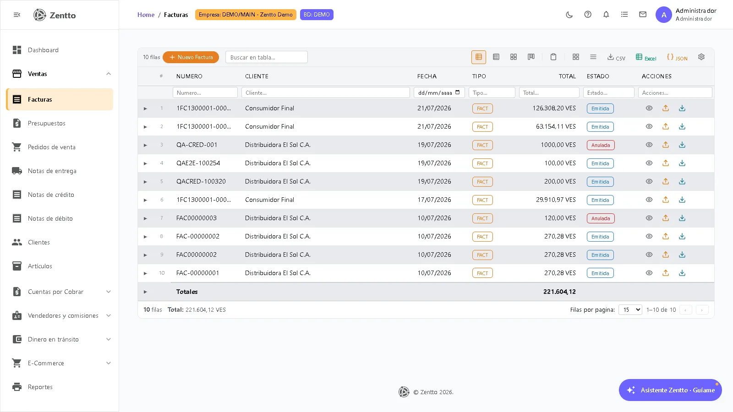
Task: Click the clipboard icon in table toolbar
Action: pyautogui.click(x=553, y=57)
